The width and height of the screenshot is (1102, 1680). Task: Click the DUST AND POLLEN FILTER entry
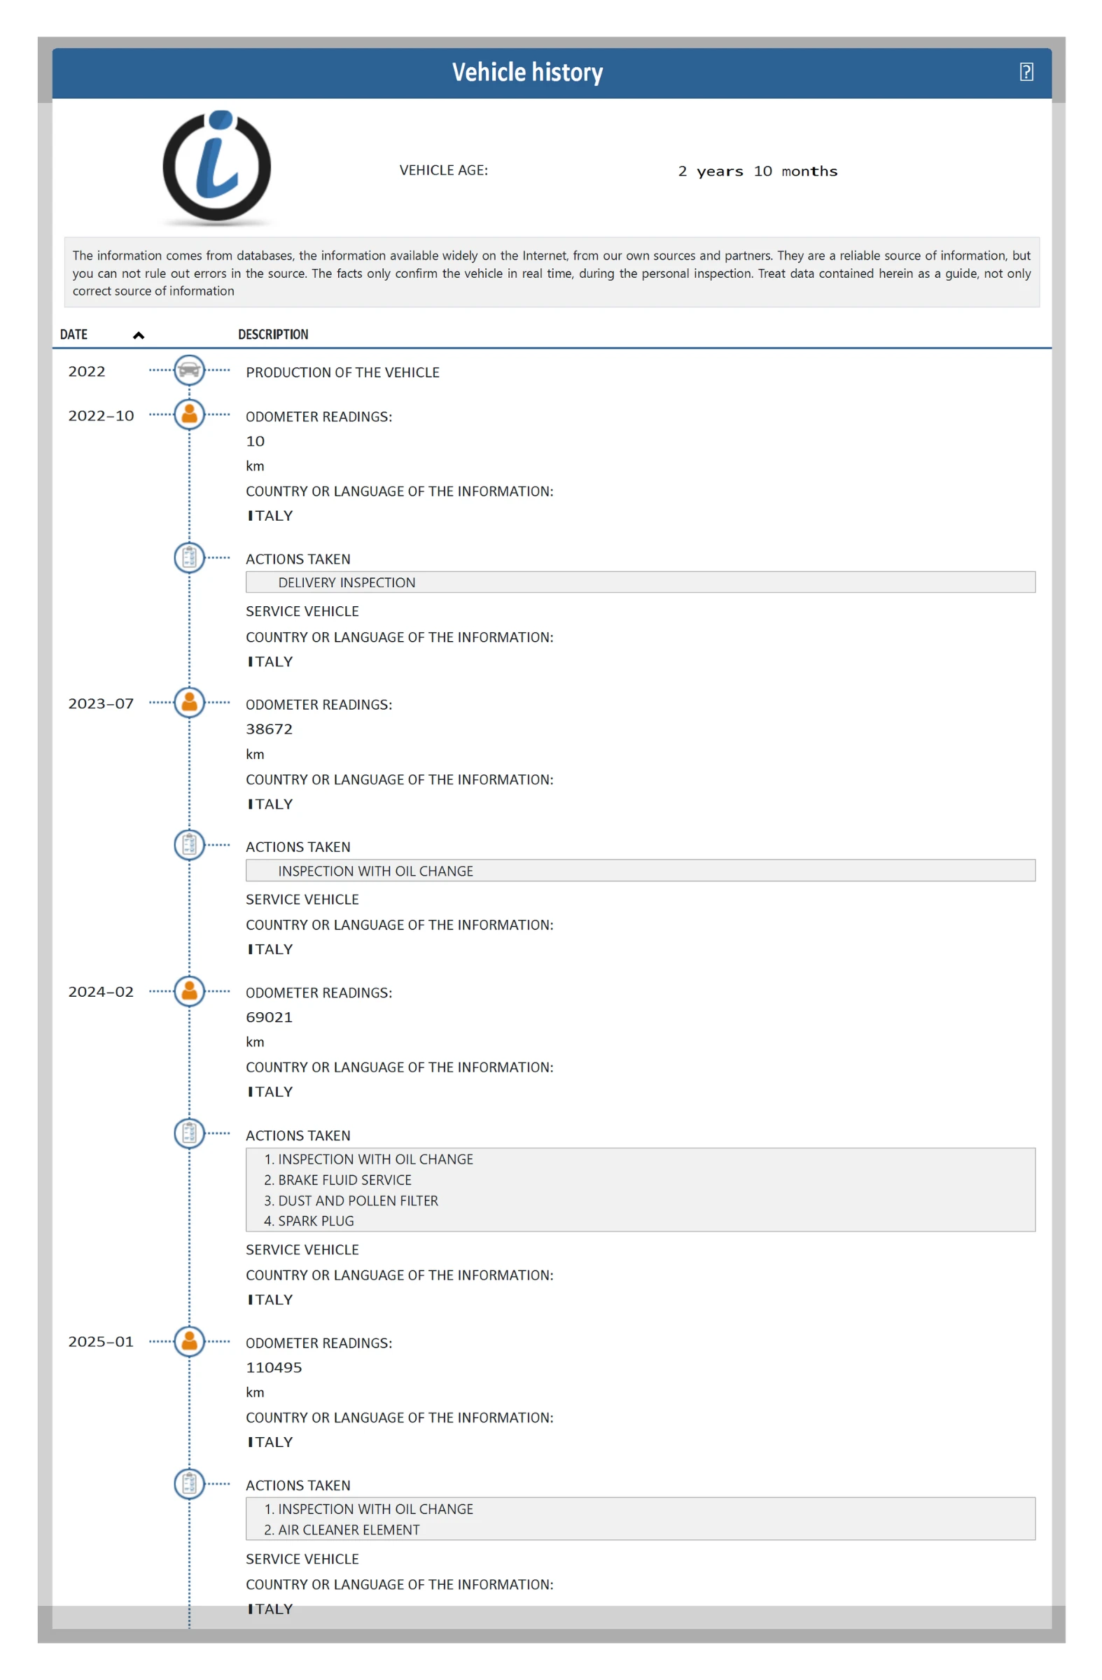(357, 1200)
